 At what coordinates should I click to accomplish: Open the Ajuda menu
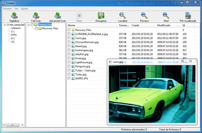coord(24,9)
